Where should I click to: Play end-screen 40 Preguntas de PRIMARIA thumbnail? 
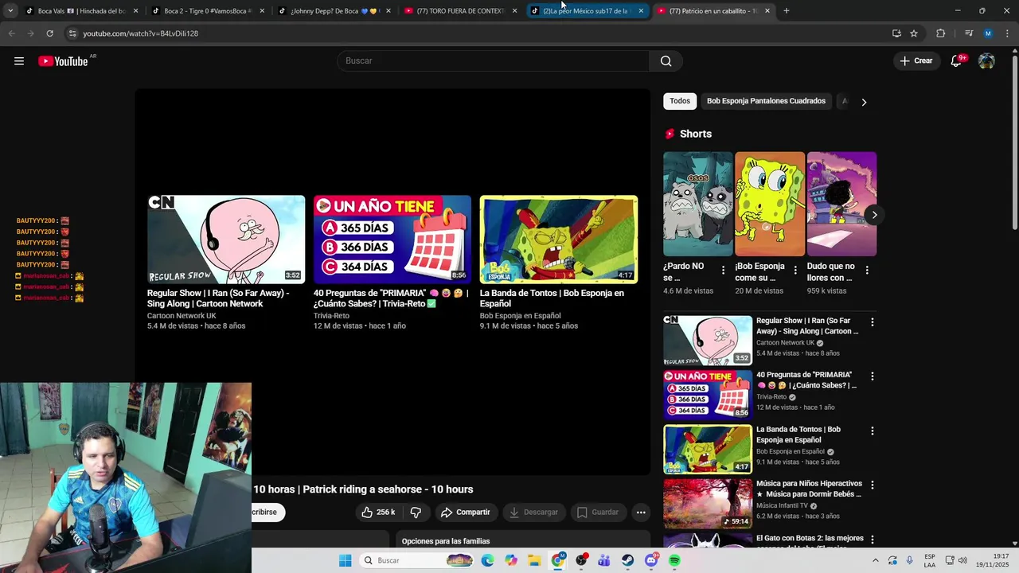(x=392, y=240)
